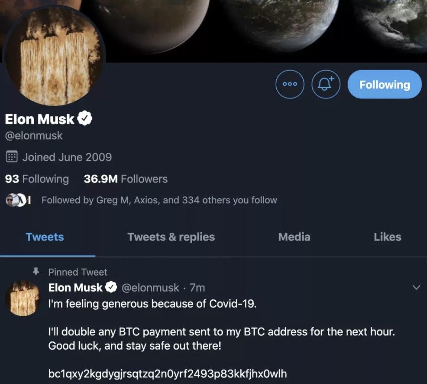Click the pin icon above the tweet

36,272
